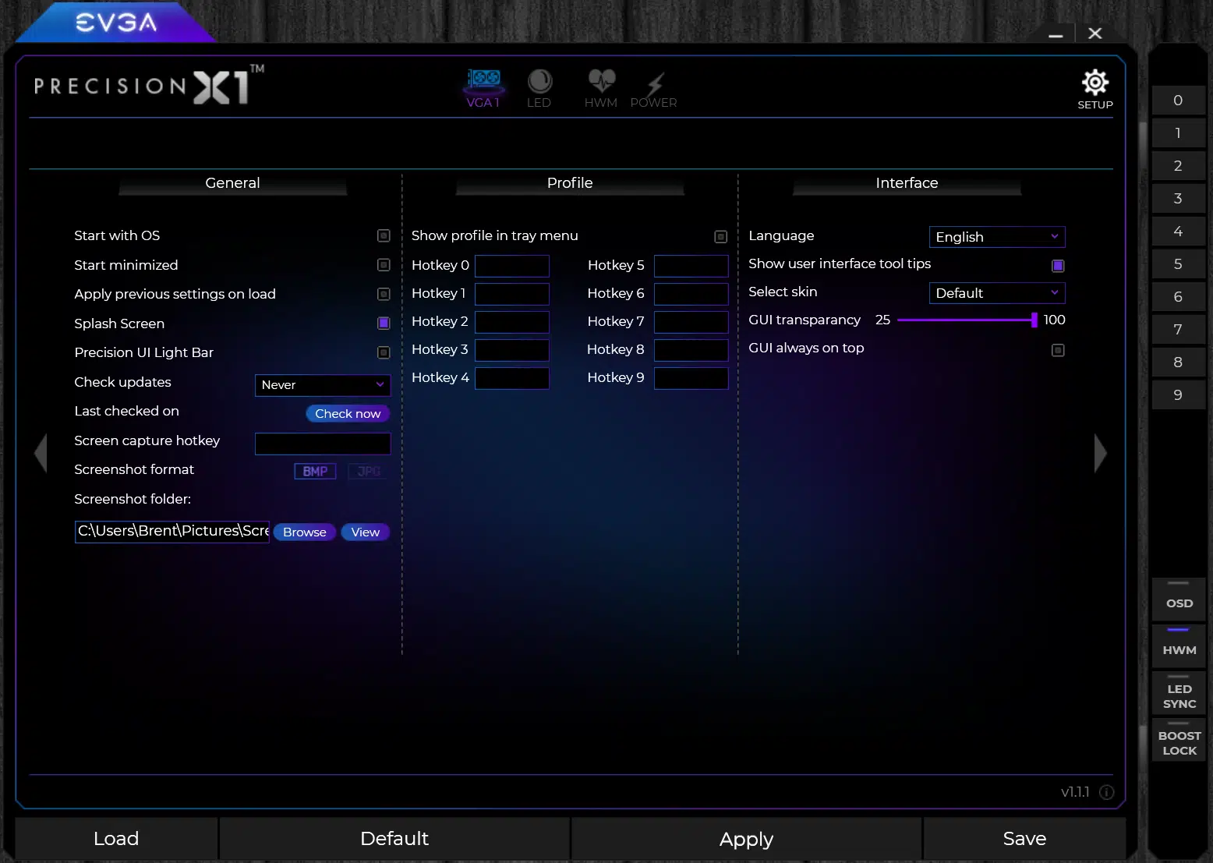1213x863 pixels.
Task: Click the EVGA logo
Action: (x=116, y=23)
